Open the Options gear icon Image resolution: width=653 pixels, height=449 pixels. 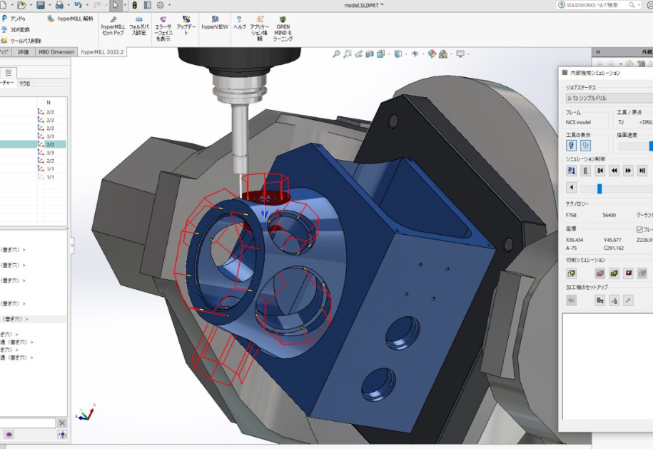(x=161, y=5)
